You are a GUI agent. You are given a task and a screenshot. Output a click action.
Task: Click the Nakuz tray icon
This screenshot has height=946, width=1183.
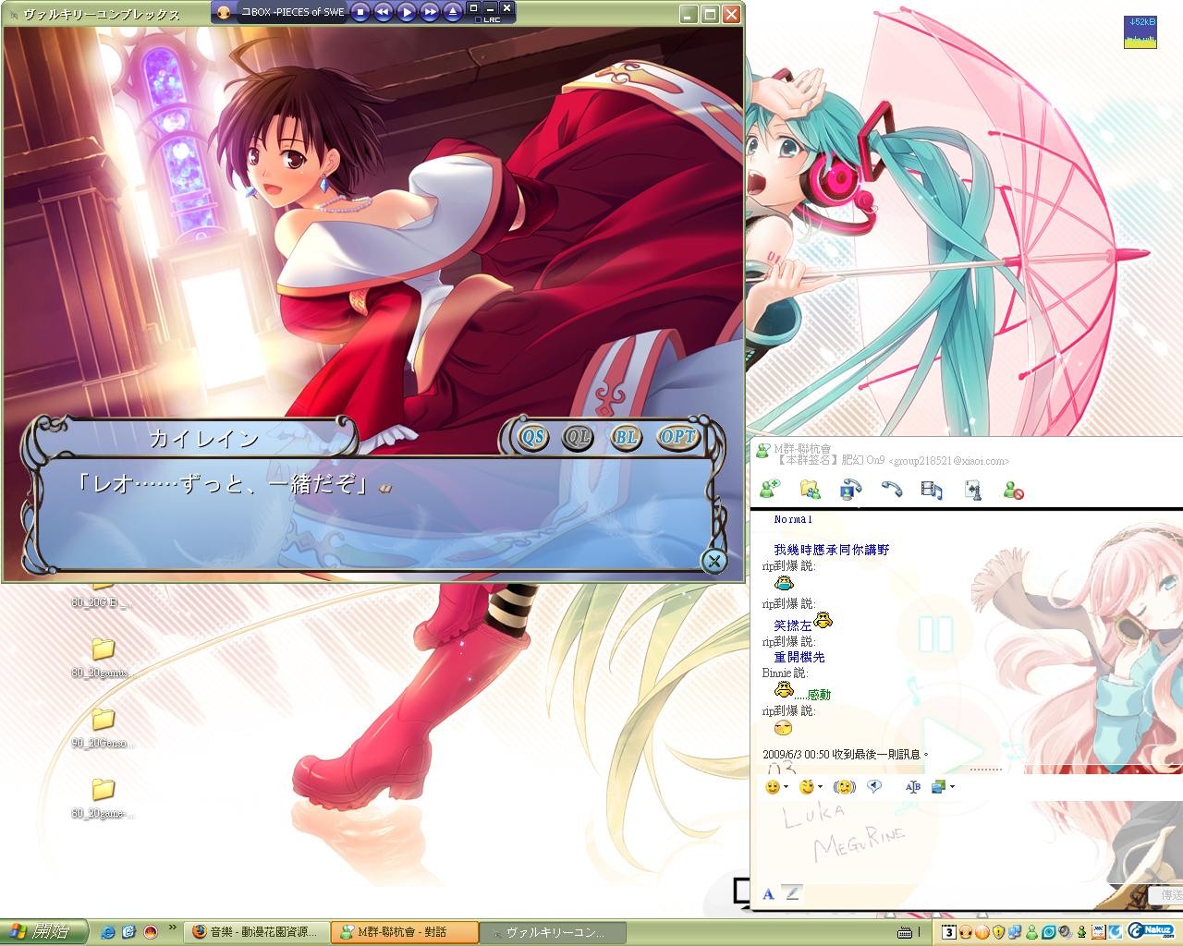(x=1151, y=931)
